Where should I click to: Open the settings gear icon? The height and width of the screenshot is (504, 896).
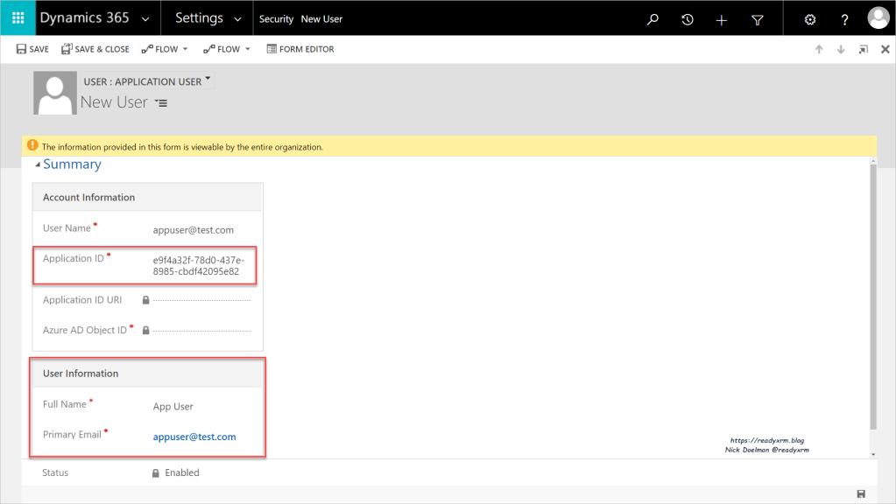[x=810, y=19]
